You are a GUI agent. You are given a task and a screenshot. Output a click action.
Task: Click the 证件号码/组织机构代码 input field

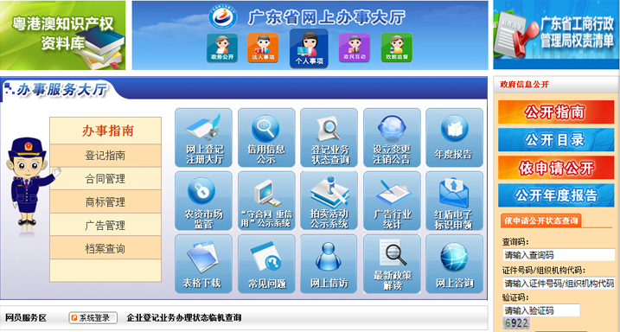tap(559, 283)
